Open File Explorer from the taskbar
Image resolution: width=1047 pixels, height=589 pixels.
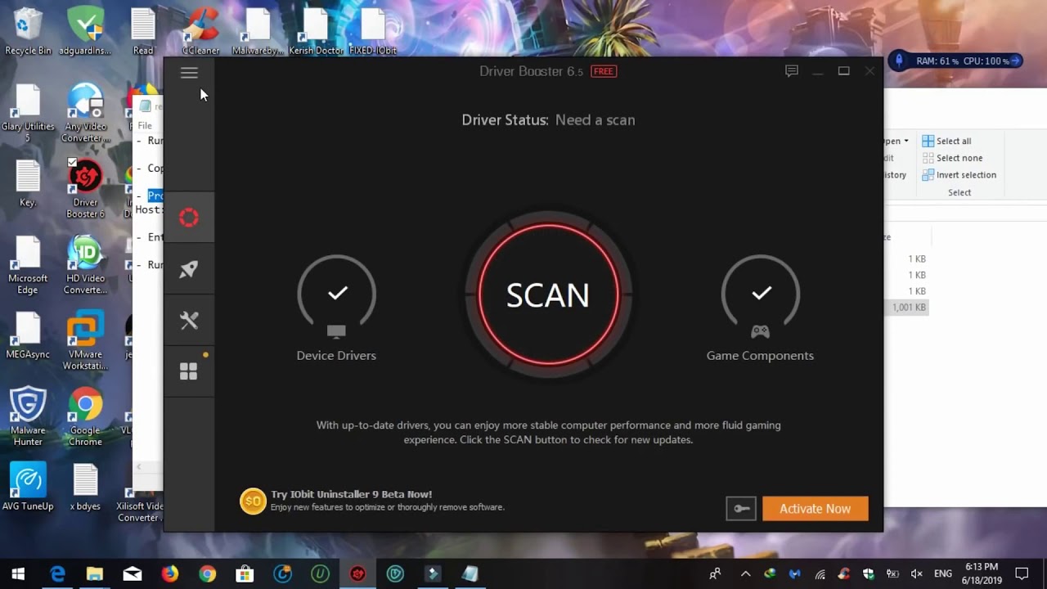click(x=95, y=574)
